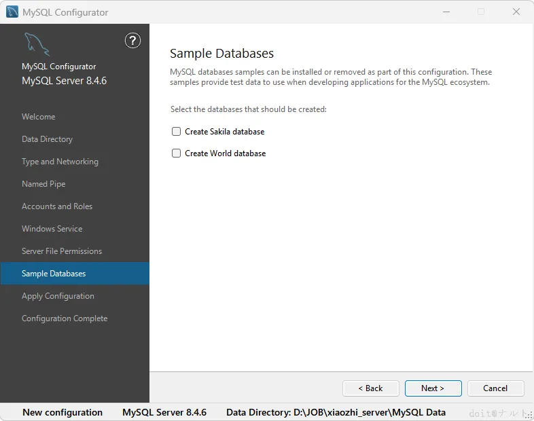Viewport: 534px width, 421px height.
Task: Click the MySQL dolphin logo in sidebar
Action: pos(37,45)
